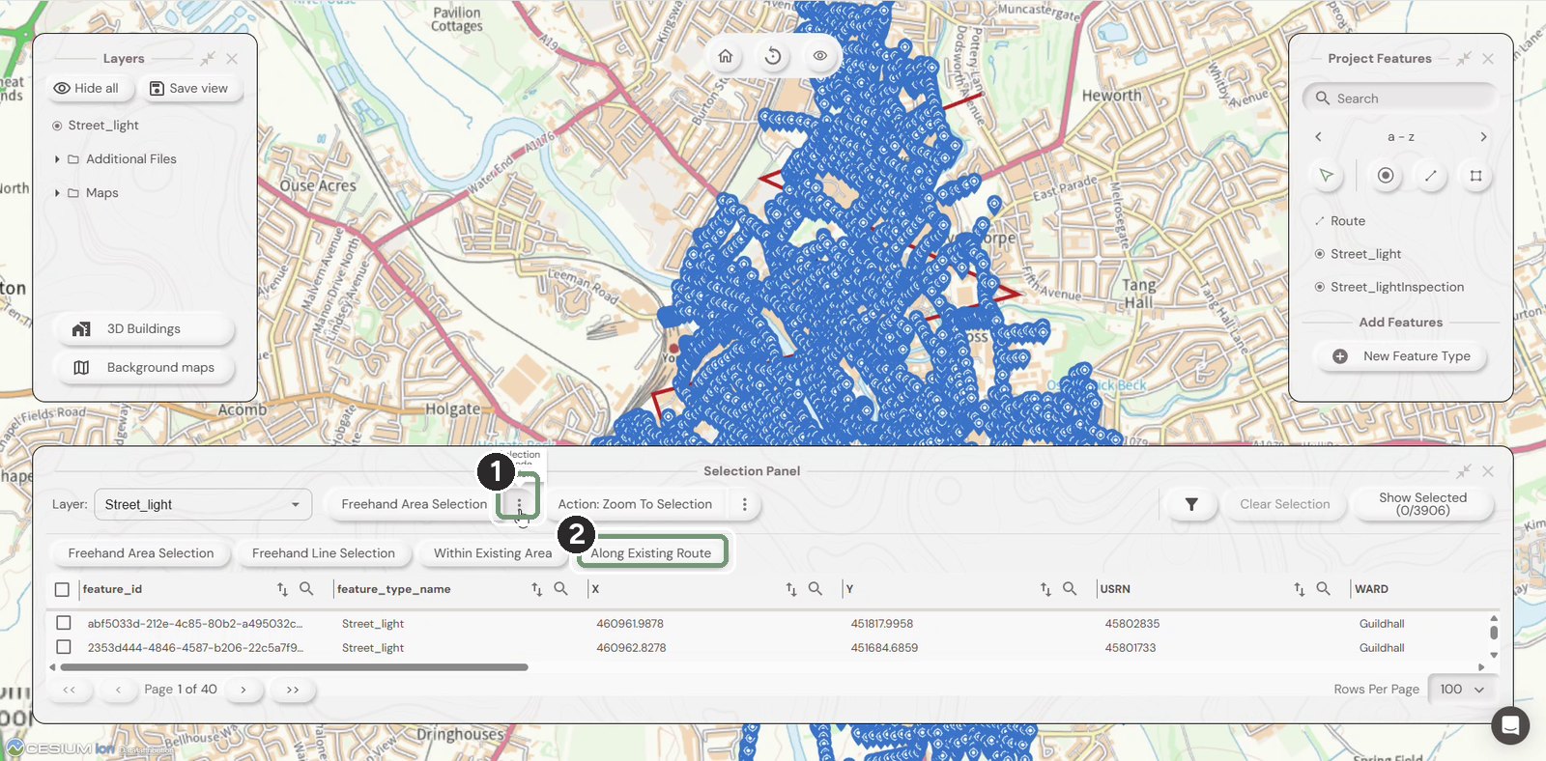Toggle the eye visibility icon on map toolbar

click(819, 56)
